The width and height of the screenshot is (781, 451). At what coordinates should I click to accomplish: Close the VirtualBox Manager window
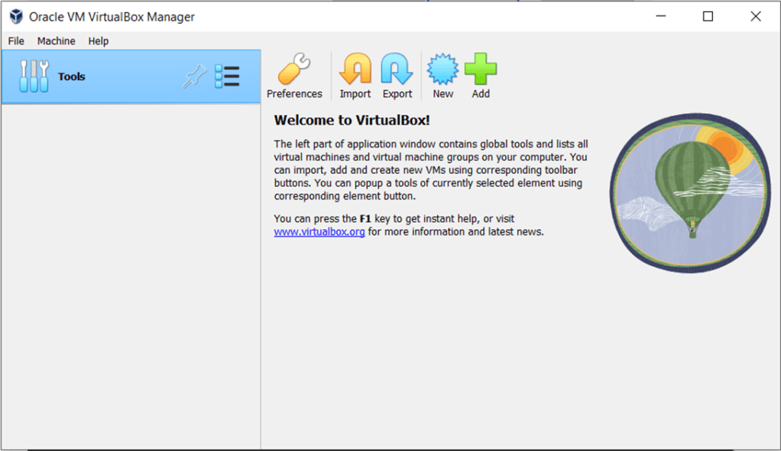click(x=755, y=16)
